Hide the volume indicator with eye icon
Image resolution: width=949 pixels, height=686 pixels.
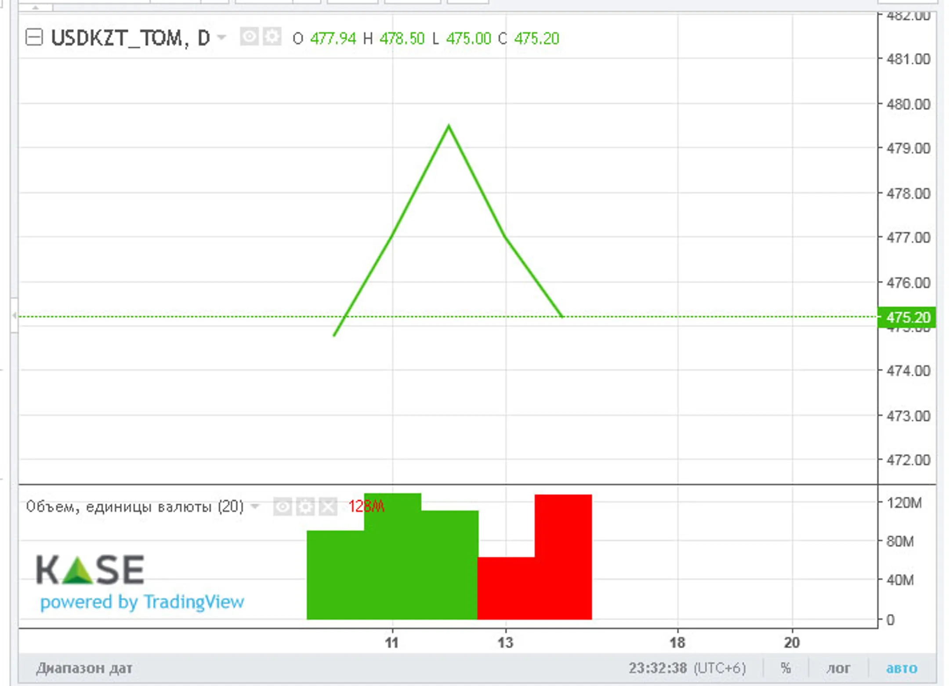283,506
